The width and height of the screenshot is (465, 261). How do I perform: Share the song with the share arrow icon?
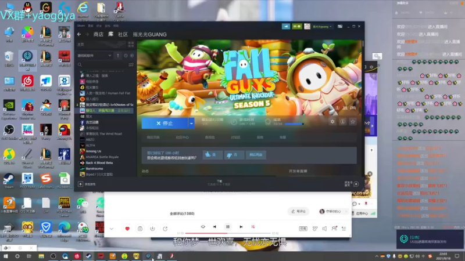pyautogui.click(x=165, y=229)
